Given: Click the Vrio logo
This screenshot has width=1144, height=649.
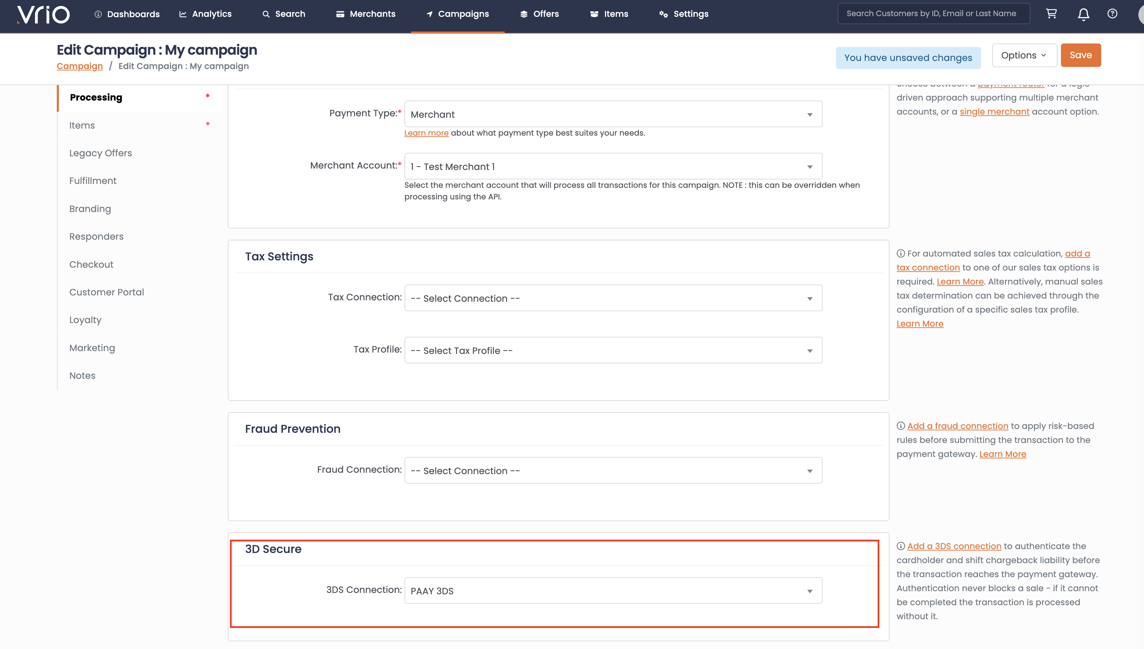Looking at the screenshot, I should coord(43,14).
